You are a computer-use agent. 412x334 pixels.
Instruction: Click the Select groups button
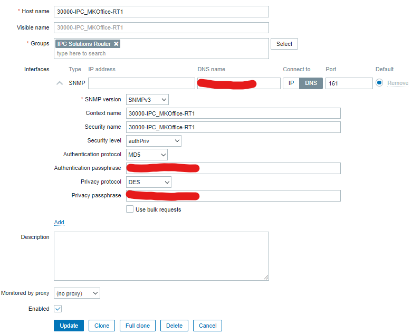[284, 44]
